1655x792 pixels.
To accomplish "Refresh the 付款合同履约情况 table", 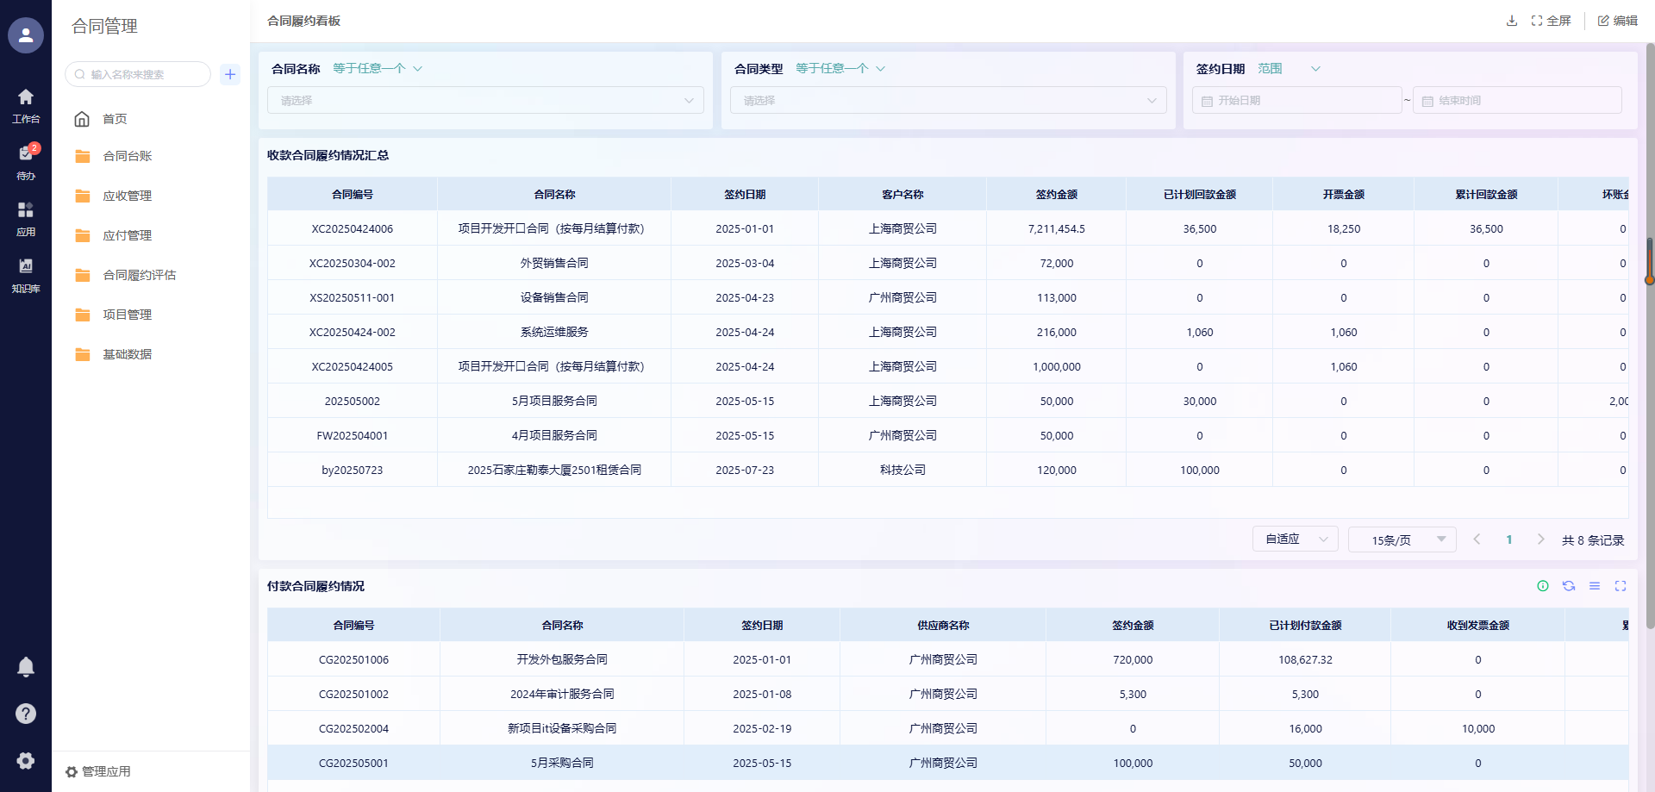I will click(1569, 586).
